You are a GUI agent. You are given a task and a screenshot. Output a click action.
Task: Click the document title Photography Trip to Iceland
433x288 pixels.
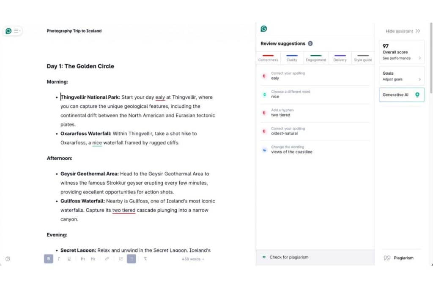(74, 31)
